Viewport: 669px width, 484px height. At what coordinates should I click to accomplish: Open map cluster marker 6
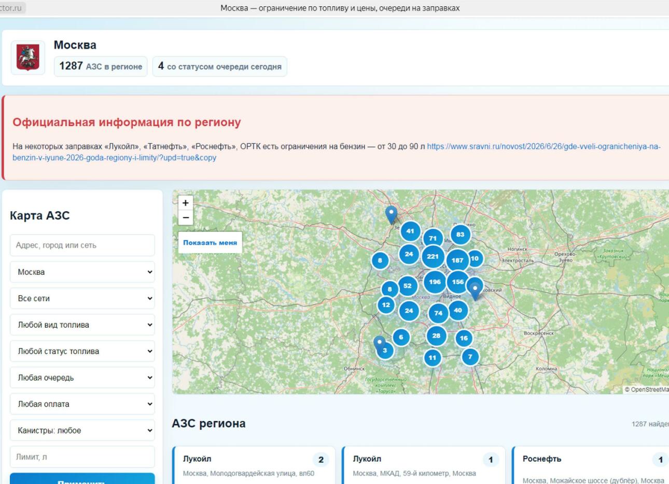401,338
